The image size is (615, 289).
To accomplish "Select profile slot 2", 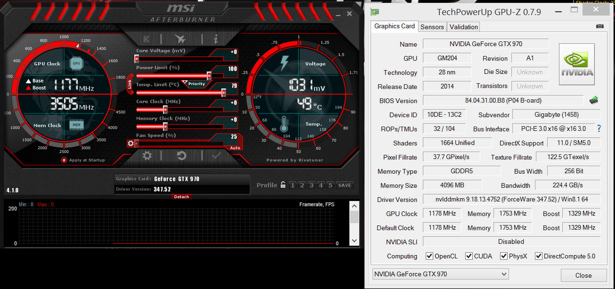I will click(302, 185).
